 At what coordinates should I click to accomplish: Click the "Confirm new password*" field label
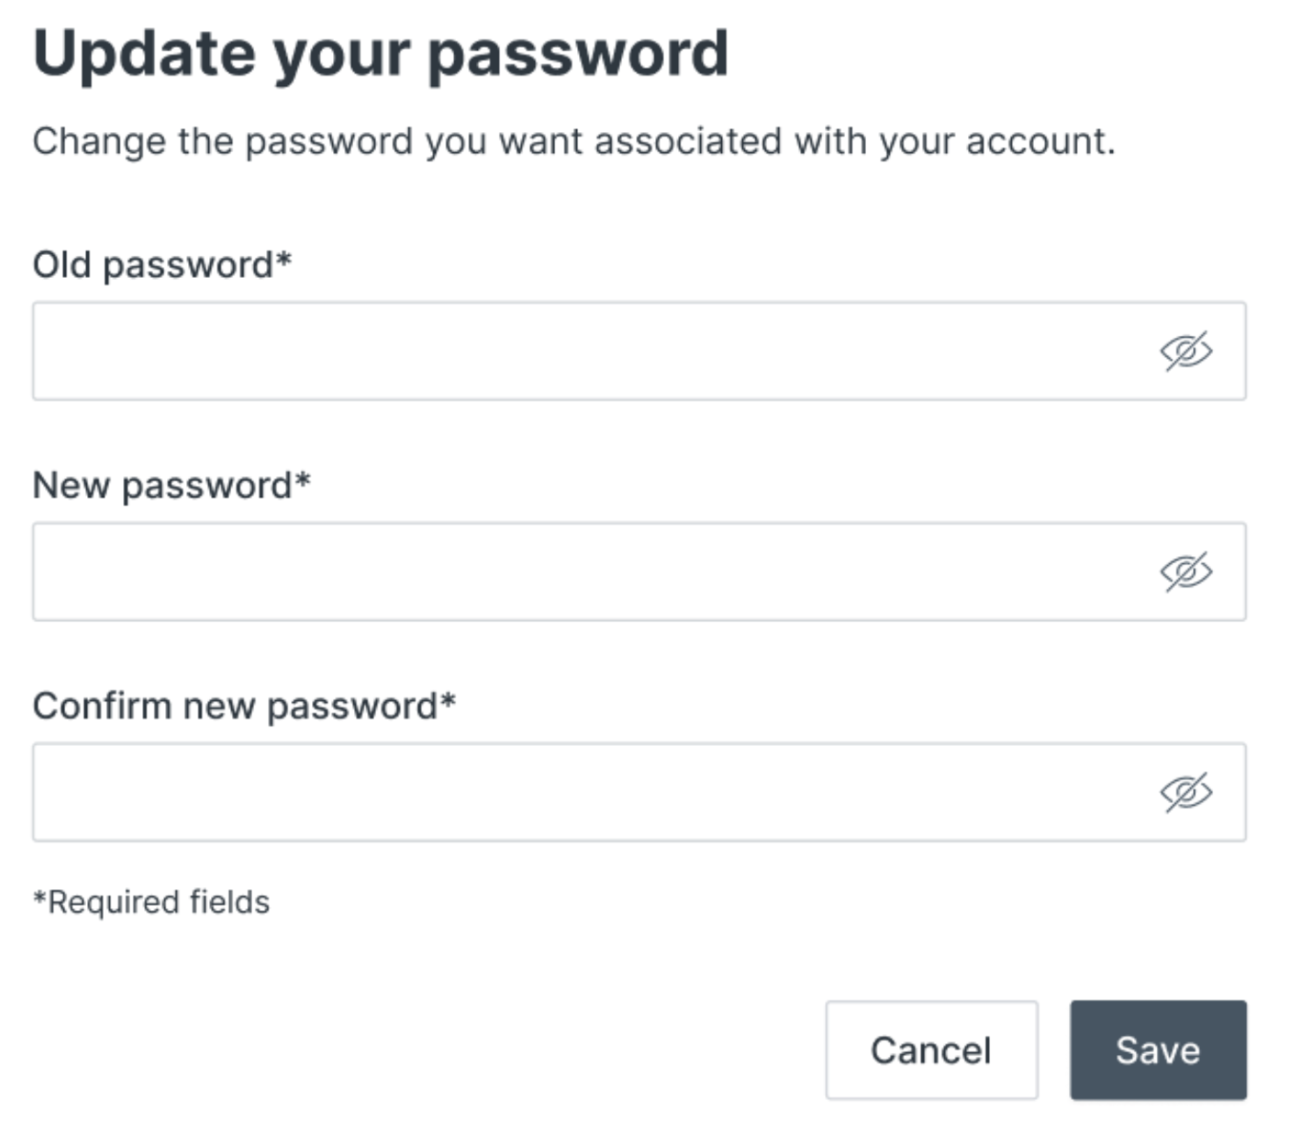pyautogui.click(x=244, y=706)
